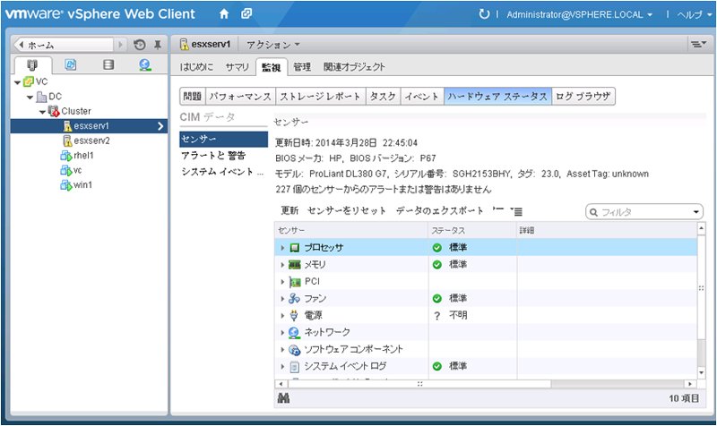The image size is (717, 426).
Task: Sort by the センサー column header
Action: point(351,231)
